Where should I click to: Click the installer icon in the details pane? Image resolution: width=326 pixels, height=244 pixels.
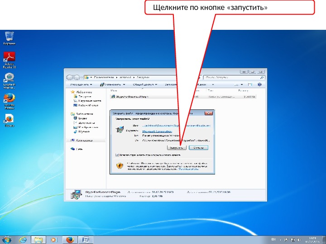tap(76, 194)
